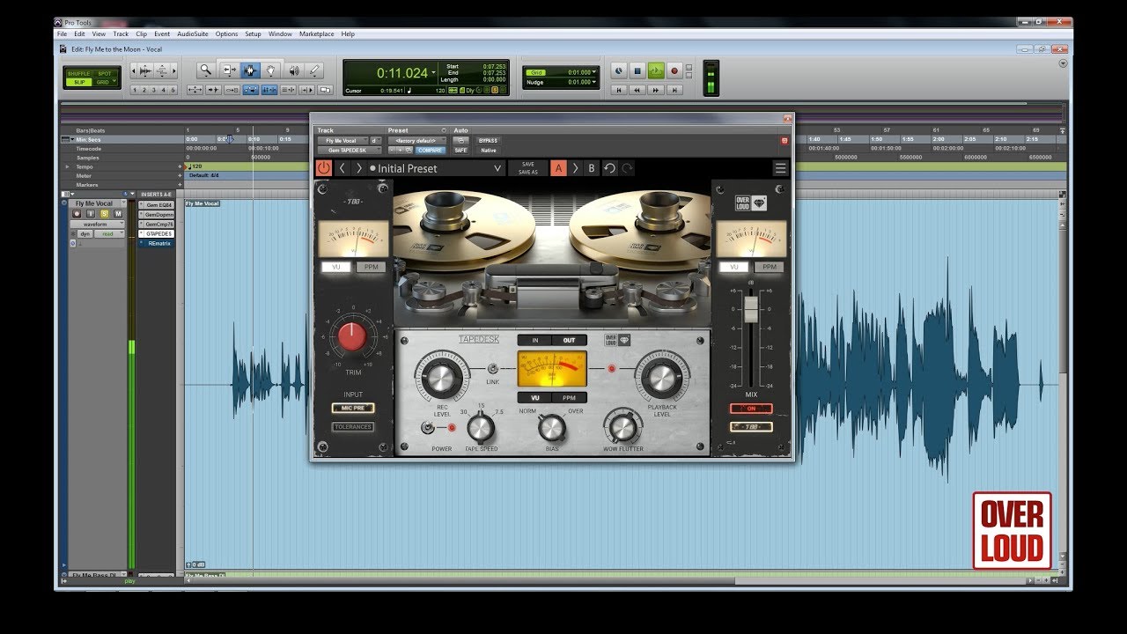The height and width of the screenshot is (634, 1127).
Task: Toggle the LINK switch on TAPEDESK
Action: (493, 369)
